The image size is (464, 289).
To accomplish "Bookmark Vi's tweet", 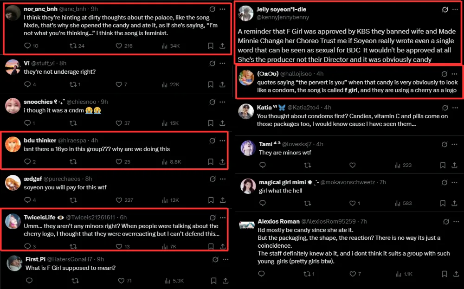I will coord(211,84).
